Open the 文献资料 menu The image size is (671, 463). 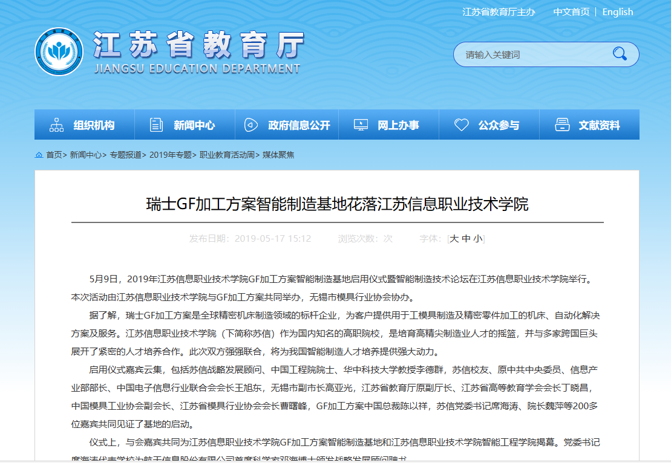(590, 125)
